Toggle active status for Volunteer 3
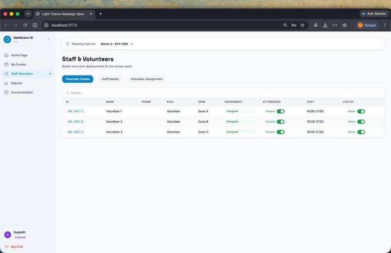 click(361, 132)
